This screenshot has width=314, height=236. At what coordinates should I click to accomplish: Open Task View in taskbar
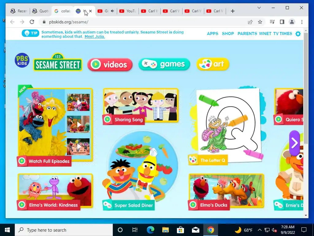click(x=135, y=230)
